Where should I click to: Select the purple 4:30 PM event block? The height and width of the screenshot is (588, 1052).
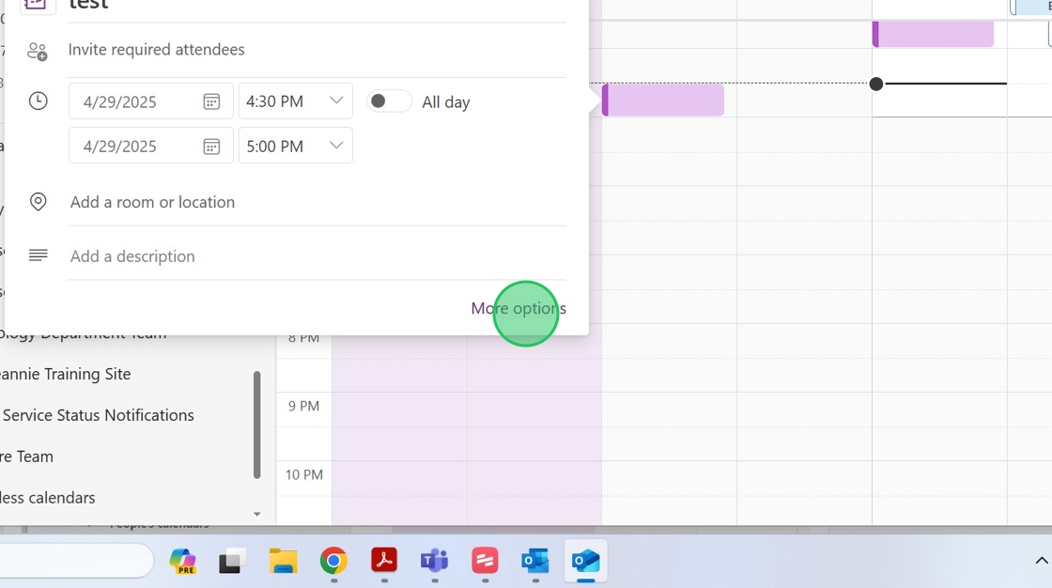click(x=663, y=100)
